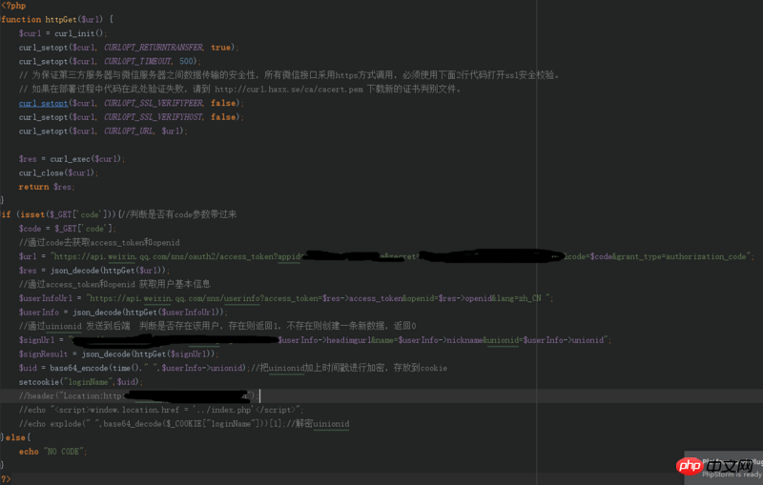Image resolution: width=763 pixels, height=485 pixels.
Task: Click the '<?php' opening tag
Action: pos(13,6)
